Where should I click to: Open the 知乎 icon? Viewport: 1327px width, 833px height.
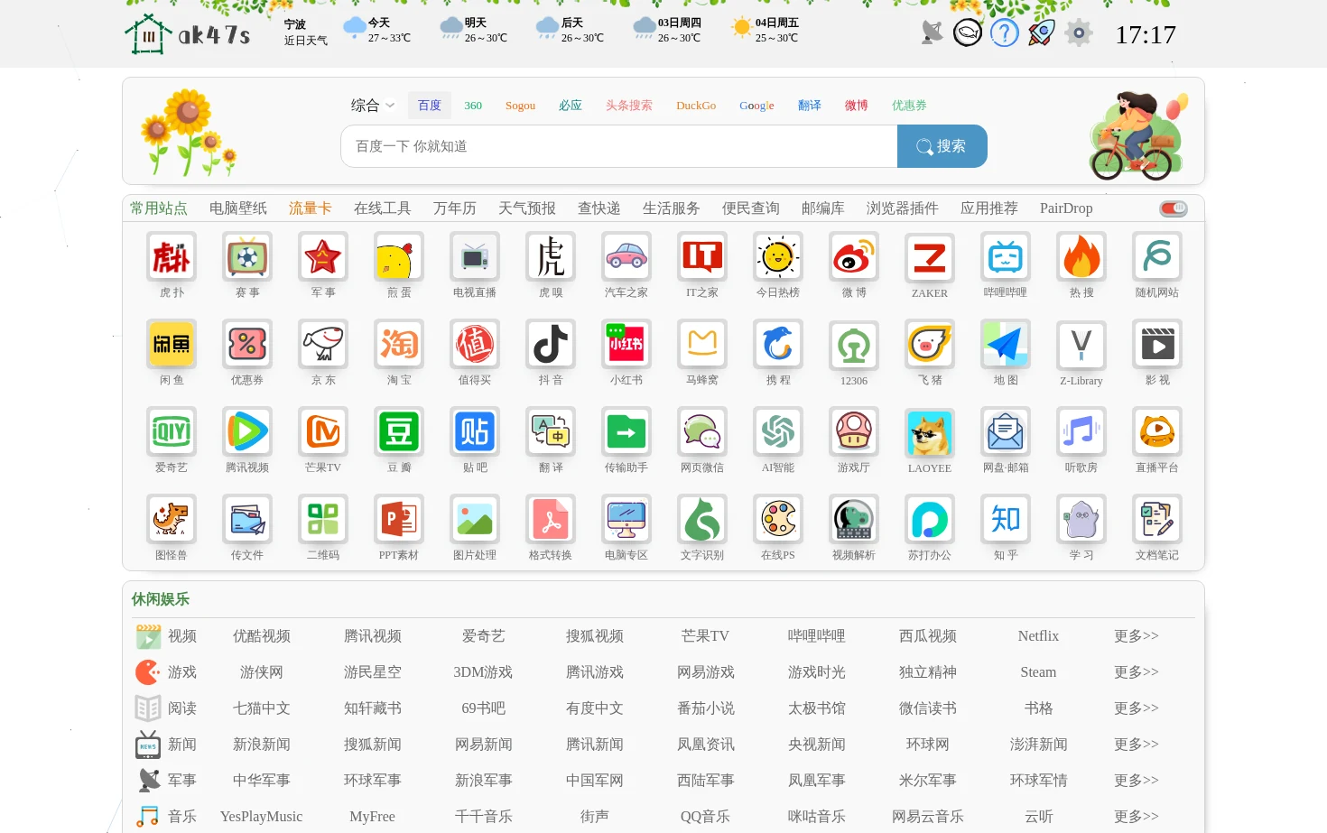(x=1006, y=520)
